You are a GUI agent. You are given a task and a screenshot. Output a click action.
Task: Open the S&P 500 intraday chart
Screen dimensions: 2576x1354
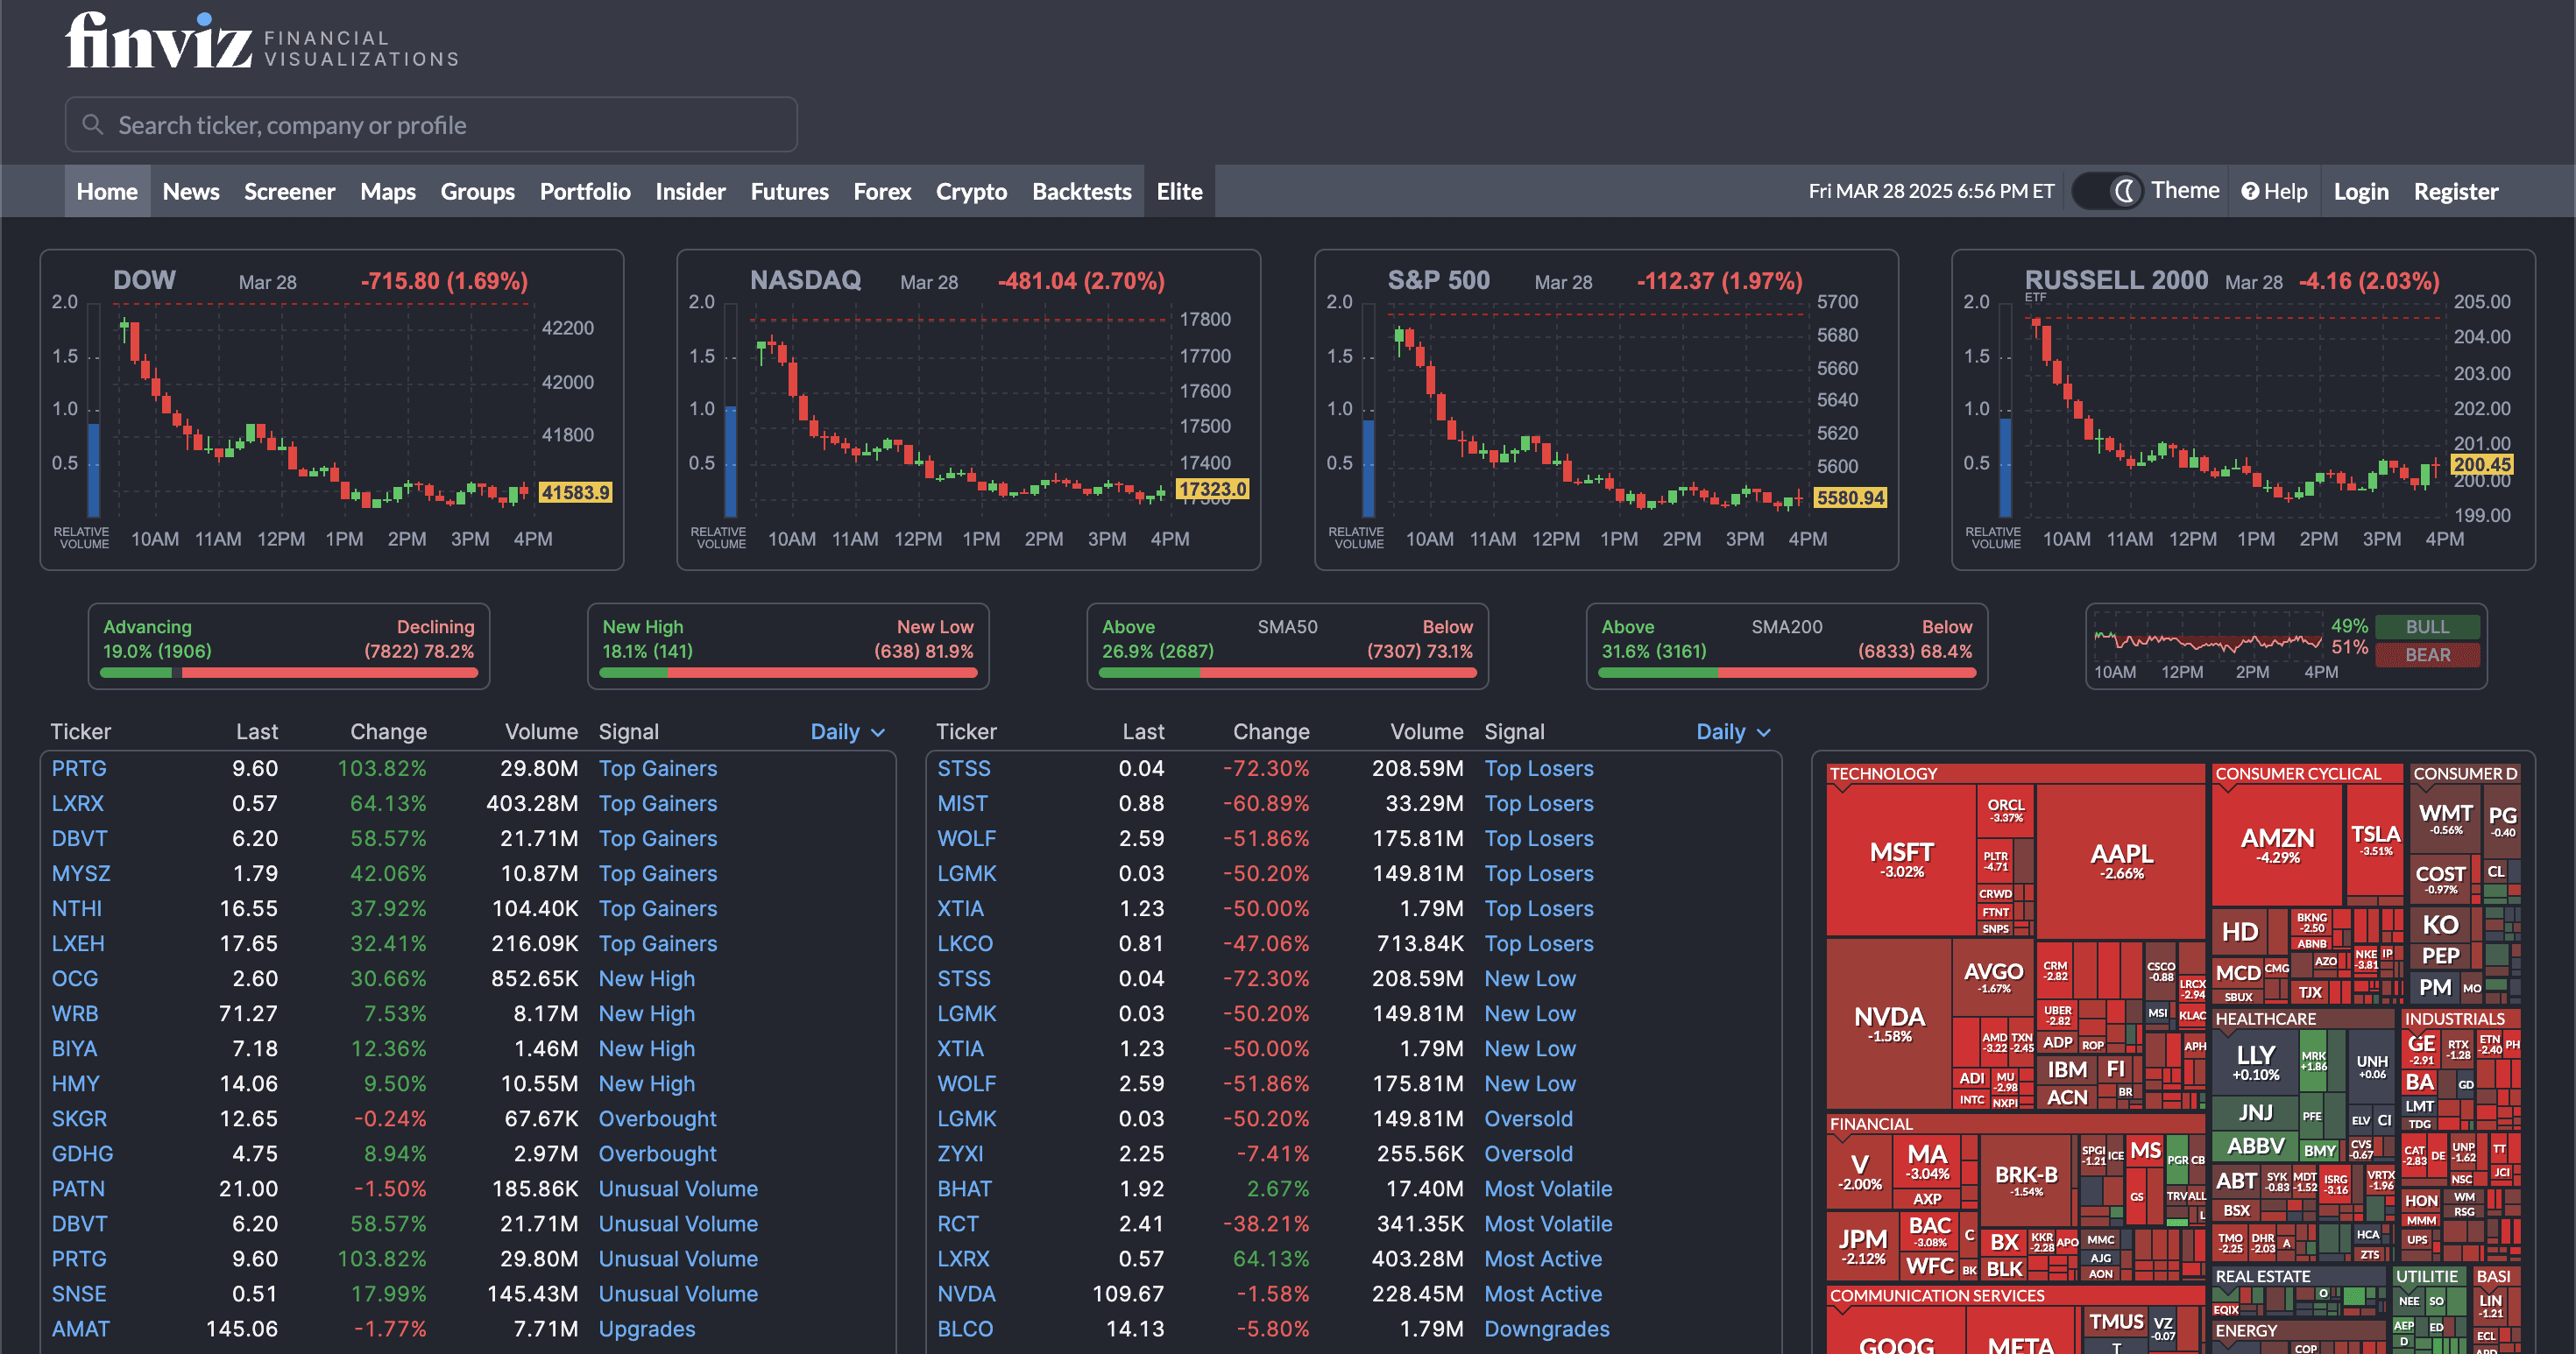click(1606, 410)
